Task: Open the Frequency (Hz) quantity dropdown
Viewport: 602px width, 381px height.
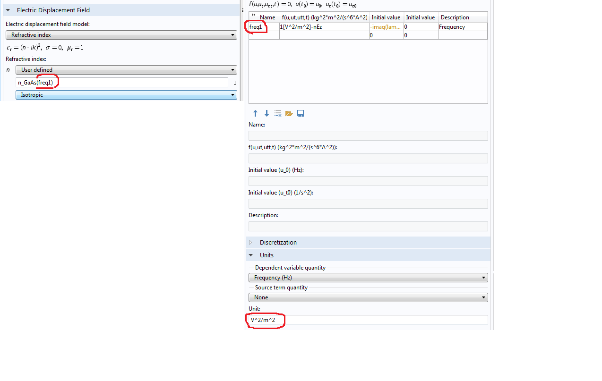Action: [368, 278]
